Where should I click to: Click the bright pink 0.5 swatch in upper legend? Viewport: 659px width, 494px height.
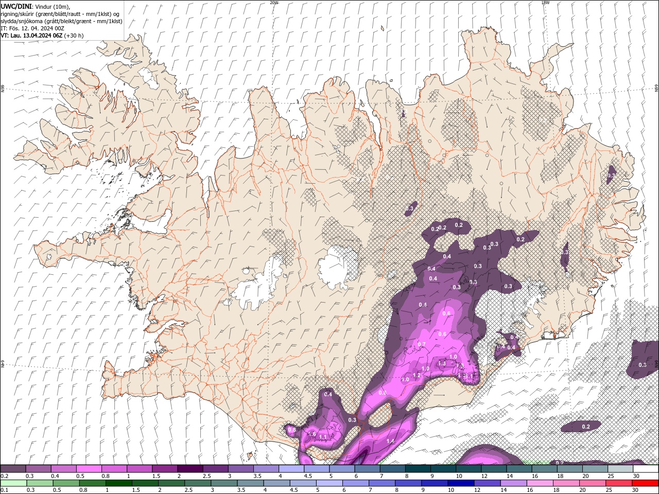click(89, 469)
